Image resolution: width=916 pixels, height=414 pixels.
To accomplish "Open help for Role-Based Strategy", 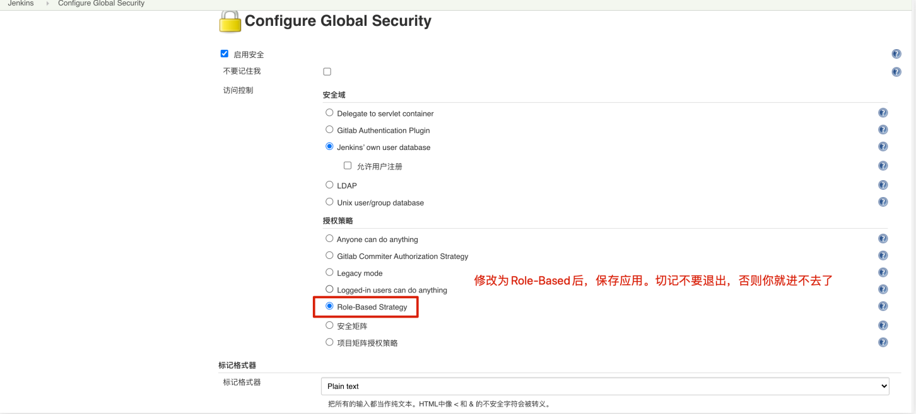I will point(883,306).
